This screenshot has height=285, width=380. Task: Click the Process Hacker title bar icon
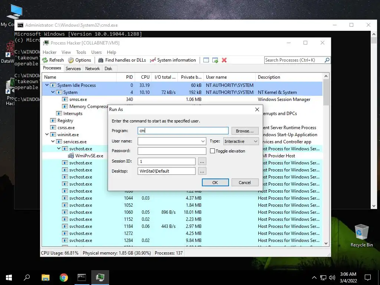pos(46,43)
